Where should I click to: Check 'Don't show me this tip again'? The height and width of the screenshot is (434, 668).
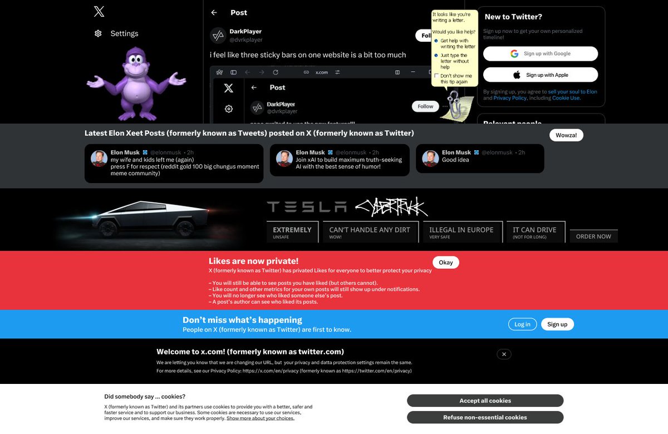click(436, 76)
